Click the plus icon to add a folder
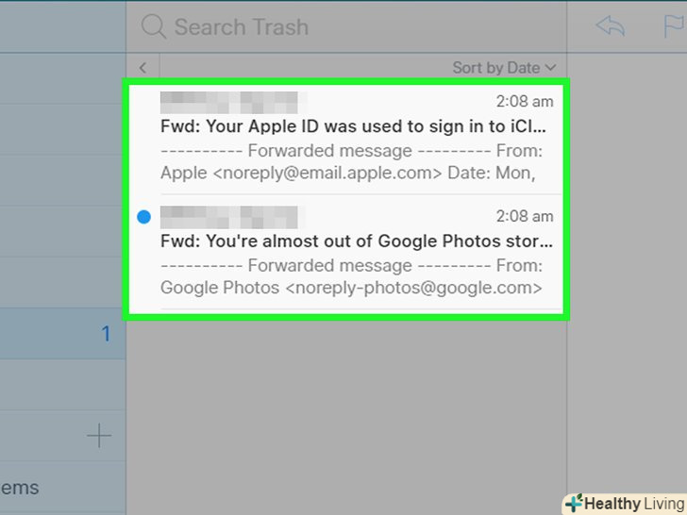 [x=99, y=435]
